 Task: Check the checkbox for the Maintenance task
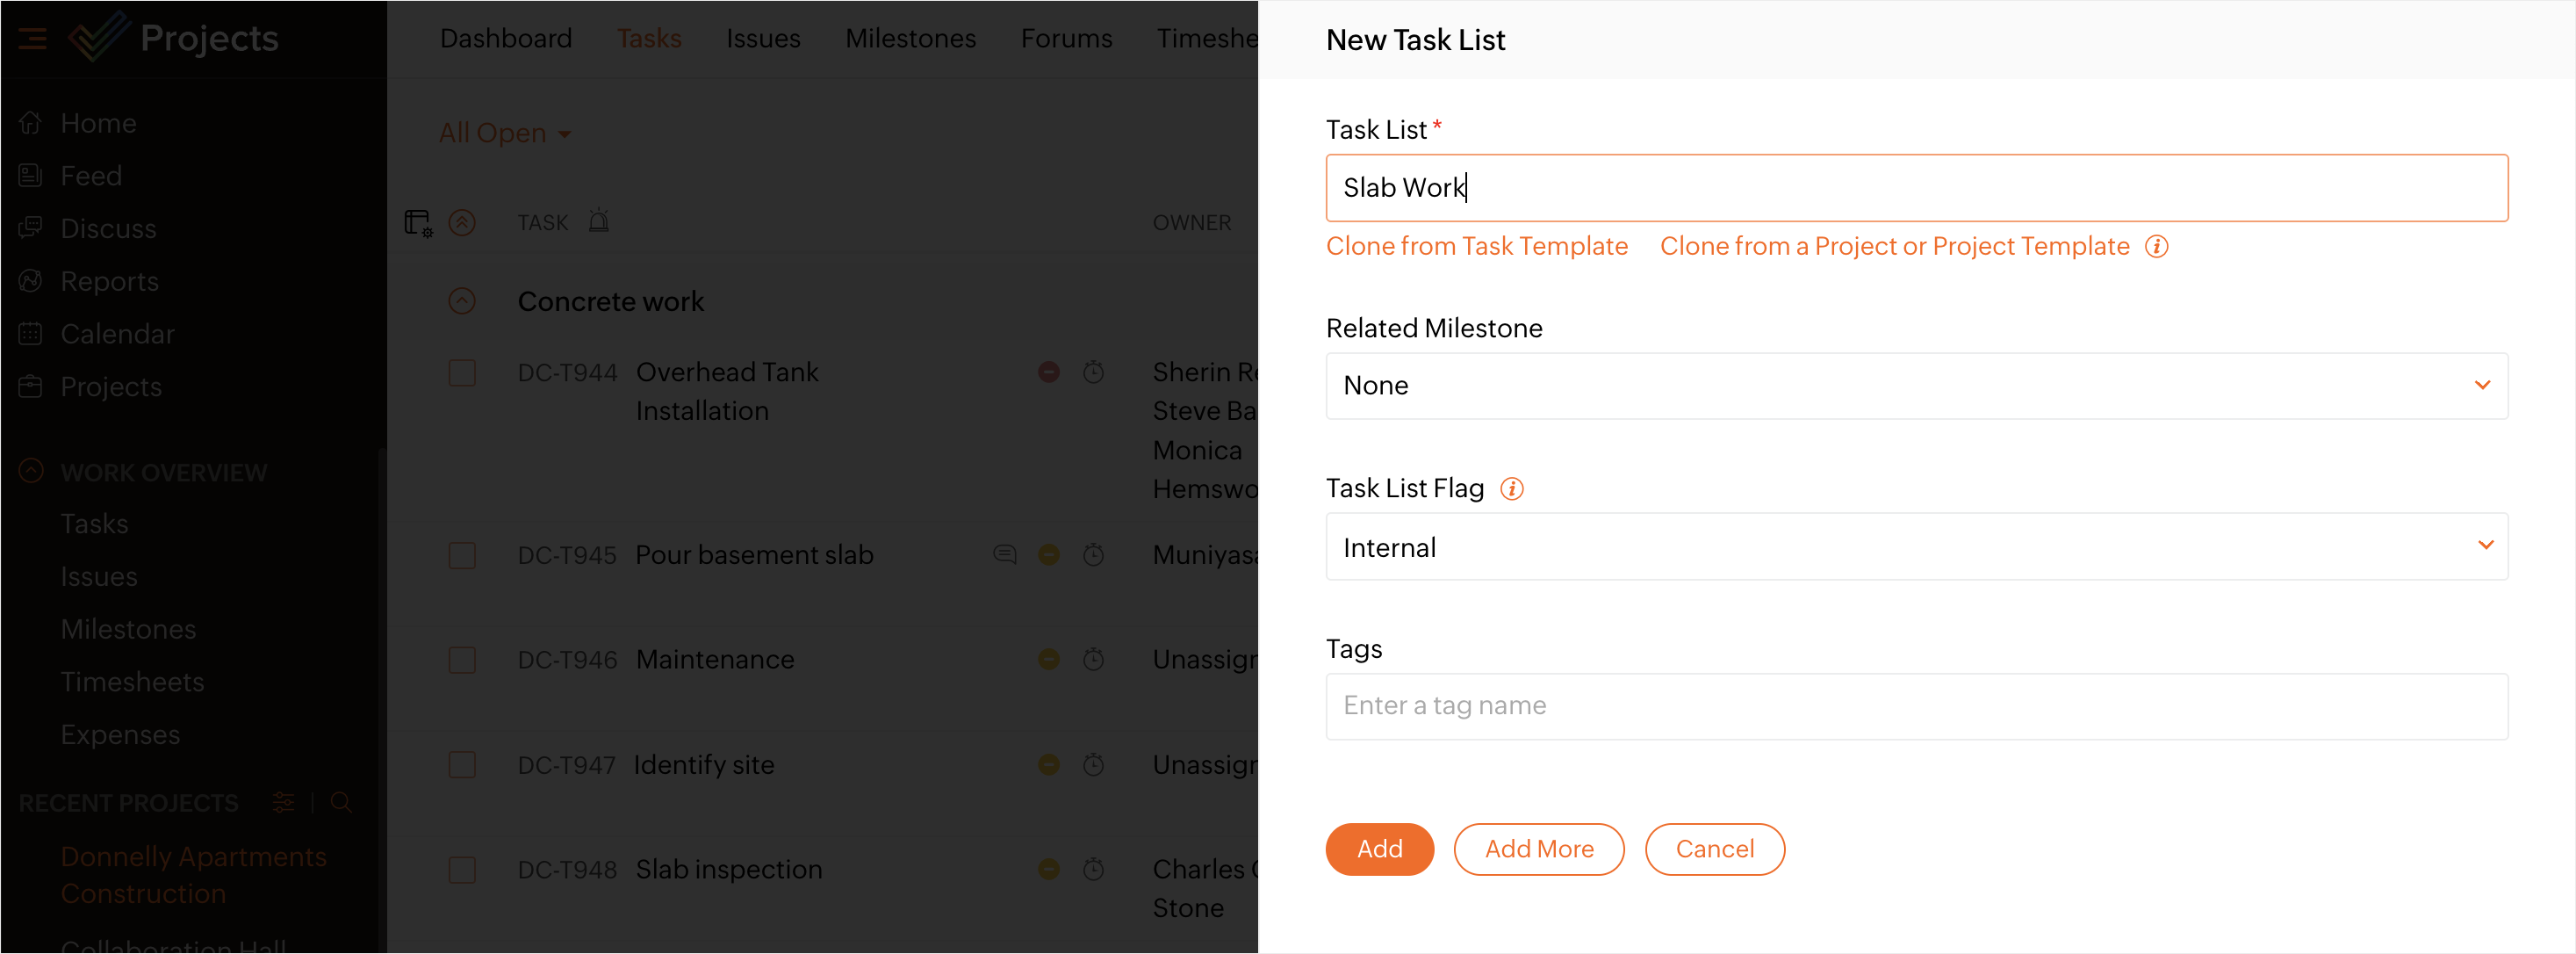click(x=462, y=660)
